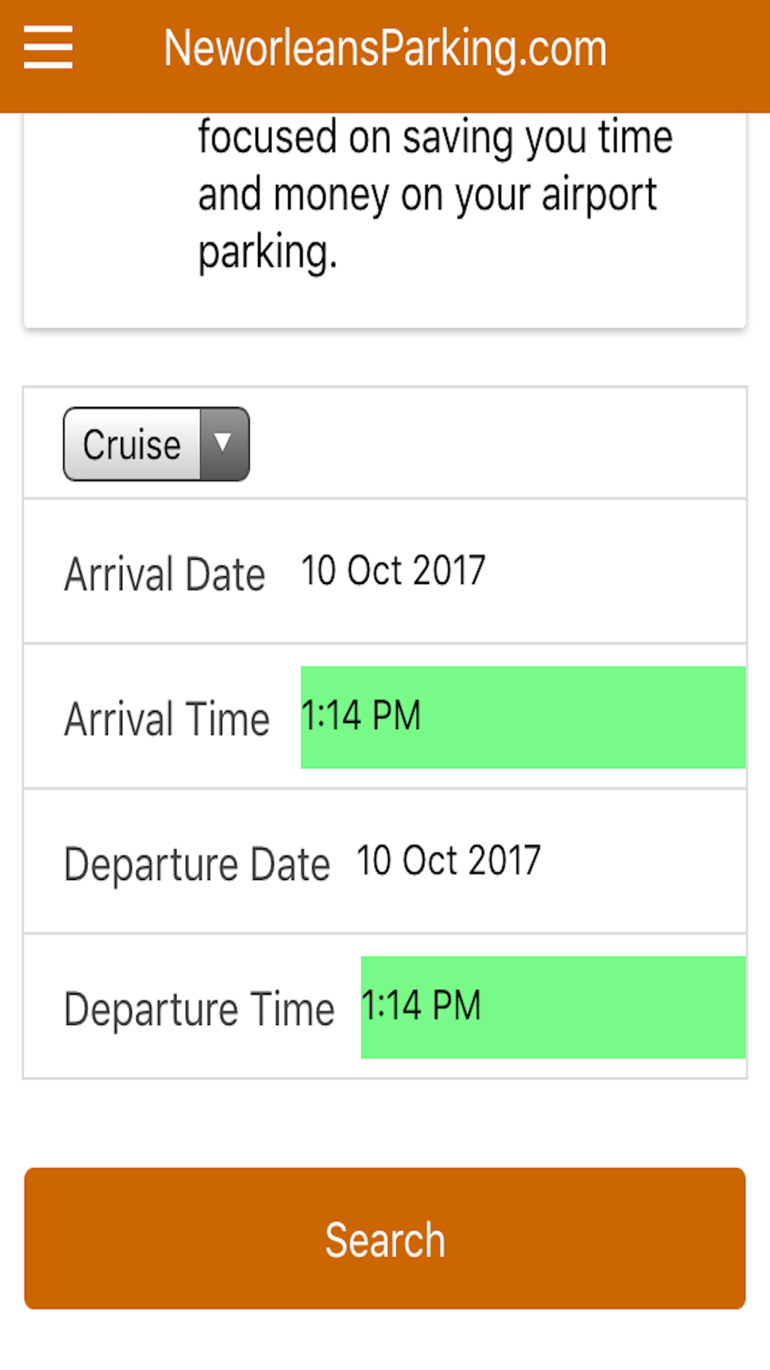Edit the green Arrival Time field
Screen dimensions: 770x1370
pos(522,717)
